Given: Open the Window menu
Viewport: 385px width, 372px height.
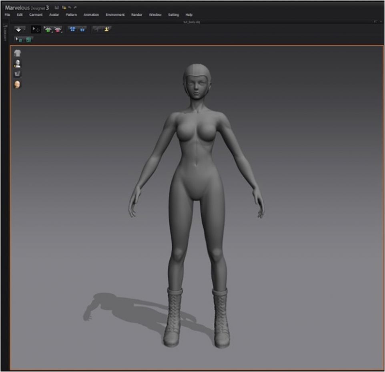Looking at the screenshot, I should point(155,15).
